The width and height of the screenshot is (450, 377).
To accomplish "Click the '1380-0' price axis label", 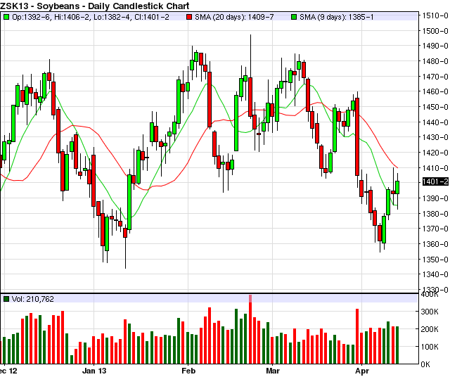I will 435,214.
